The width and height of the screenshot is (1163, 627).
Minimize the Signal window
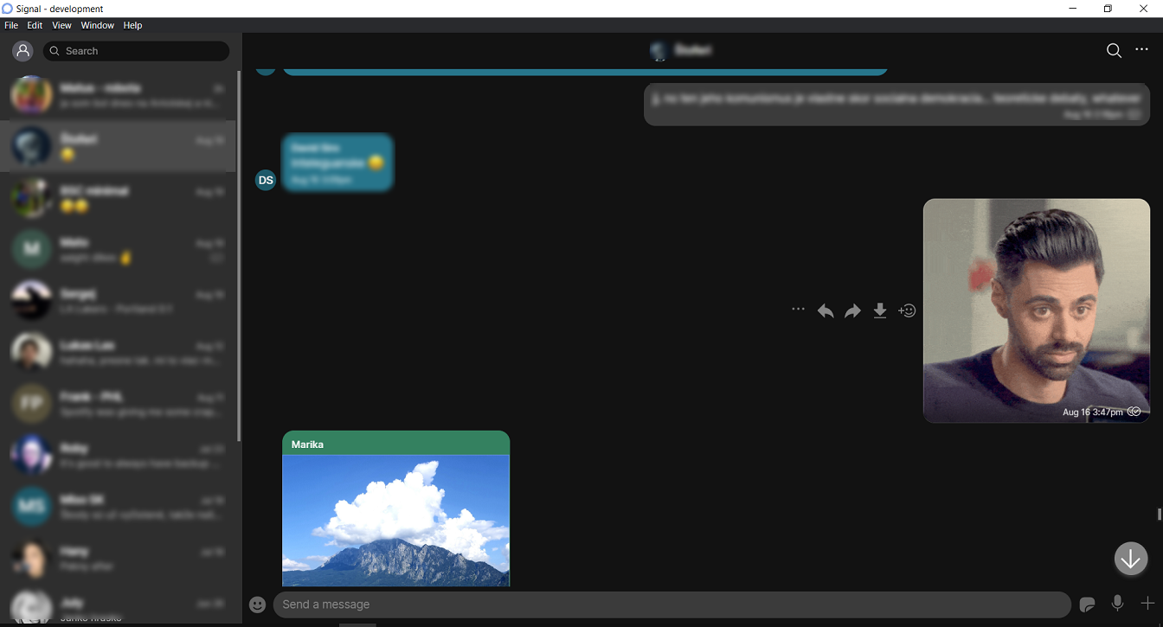click(x=1073, y=9)
